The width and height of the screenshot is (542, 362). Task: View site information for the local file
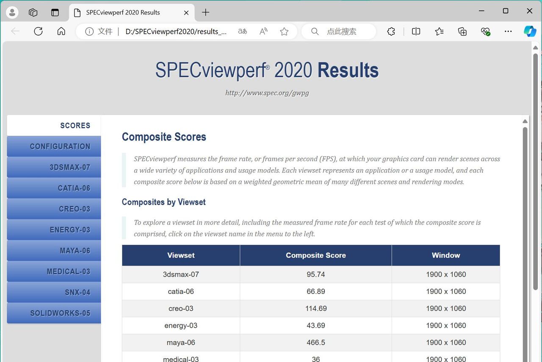(89, 31)
